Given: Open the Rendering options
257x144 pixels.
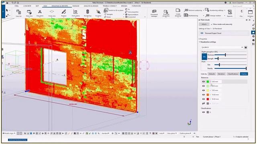Looking at the screenshot, I should (x=88, y=13).
